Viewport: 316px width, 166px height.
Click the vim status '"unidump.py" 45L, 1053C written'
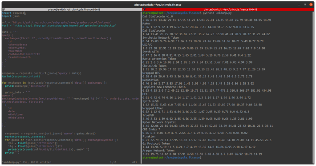[x=27, y=162]
